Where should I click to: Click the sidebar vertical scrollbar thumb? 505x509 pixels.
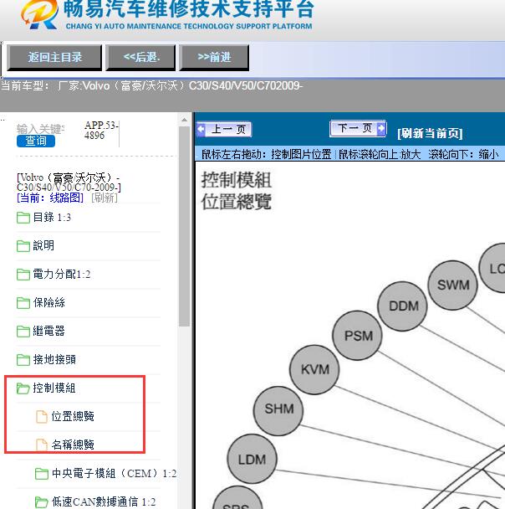click(x=184, y=226)
